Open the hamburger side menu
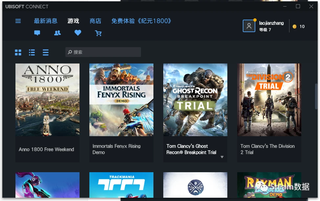Viewport: 320px width, 201px height. (x=18, y=21)
